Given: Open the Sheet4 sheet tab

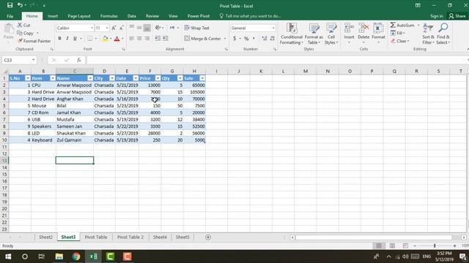Looking at the screenshot, I should click(160, 237).
